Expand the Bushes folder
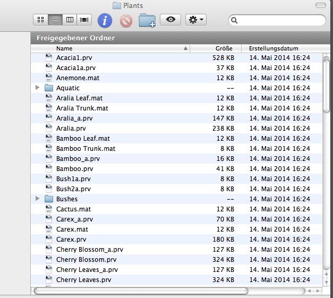Image resolution: width=333 pixels, height=298 pixels. [37, 198]
